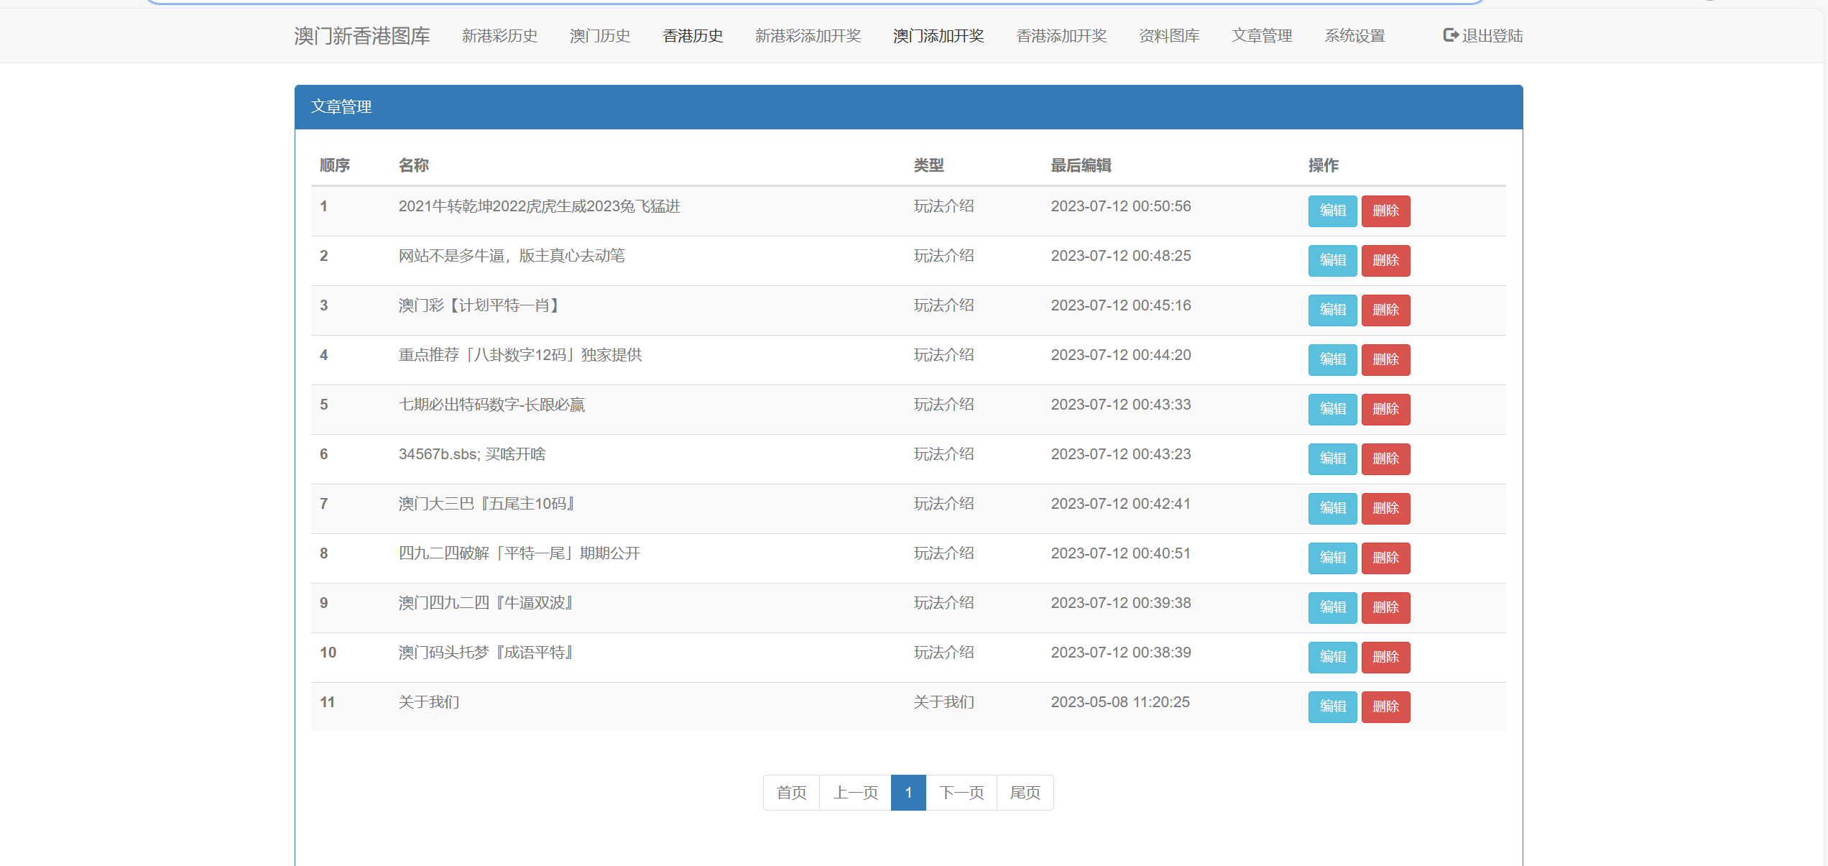Select page number 1 in pagination
Viewport: 1828px width, 866px height.
click(908, 793)
